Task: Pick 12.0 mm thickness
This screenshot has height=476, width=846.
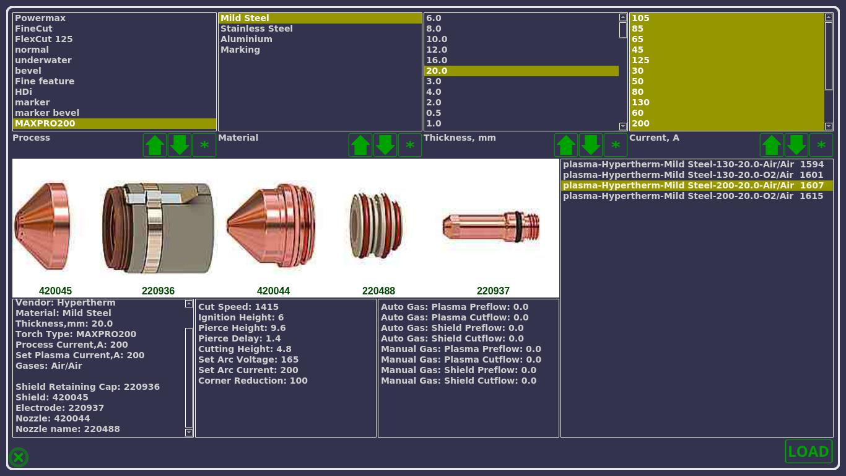Action: click(437, 50)
